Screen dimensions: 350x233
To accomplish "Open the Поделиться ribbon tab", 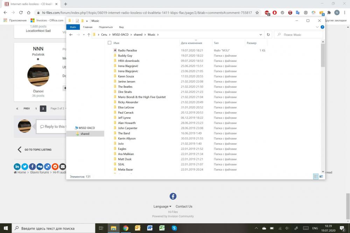I will click(106, 27).
